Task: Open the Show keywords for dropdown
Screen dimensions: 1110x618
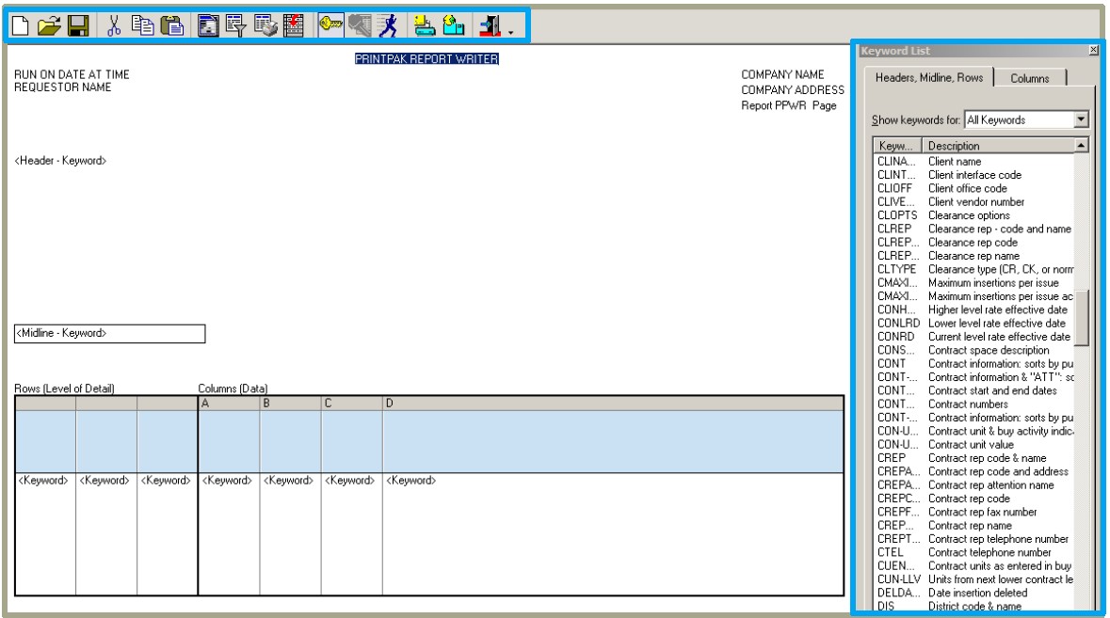Action: pos(1081,119)
